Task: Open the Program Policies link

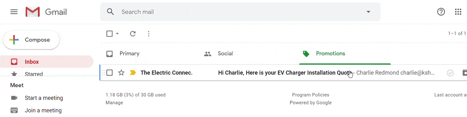Action: (x=311, y=95)
